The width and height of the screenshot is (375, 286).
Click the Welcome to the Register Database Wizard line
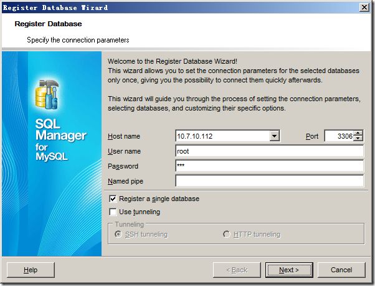click(172, 61)
